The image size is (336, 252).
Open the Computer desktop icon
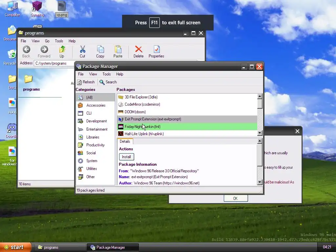coord(12,9)
